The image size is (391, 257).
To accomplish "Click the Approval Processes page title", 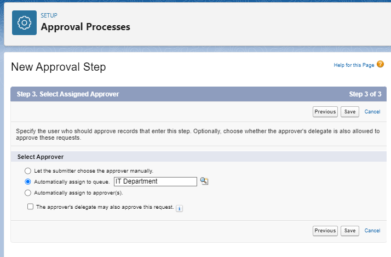I will pos(85,27).
